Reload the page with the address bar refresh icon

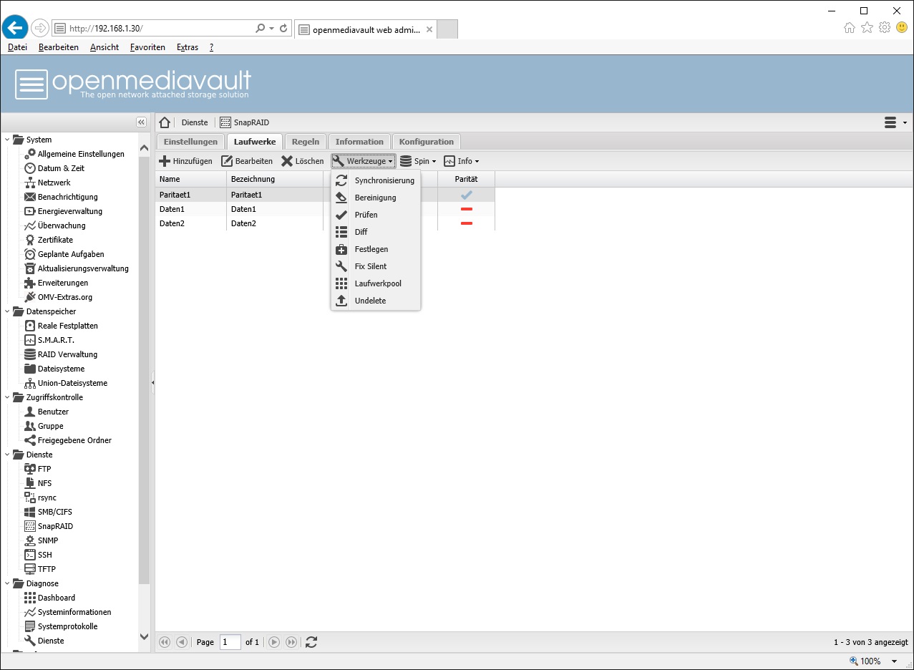pos(283,29)
